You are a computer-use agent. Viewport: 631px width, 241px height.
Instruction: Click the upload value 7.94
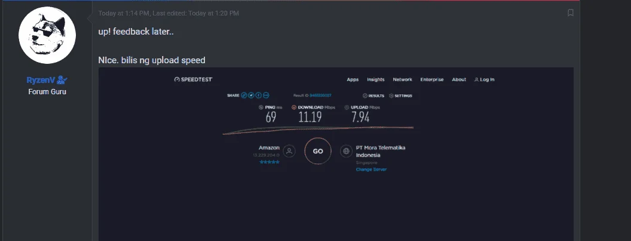point(360,118)
